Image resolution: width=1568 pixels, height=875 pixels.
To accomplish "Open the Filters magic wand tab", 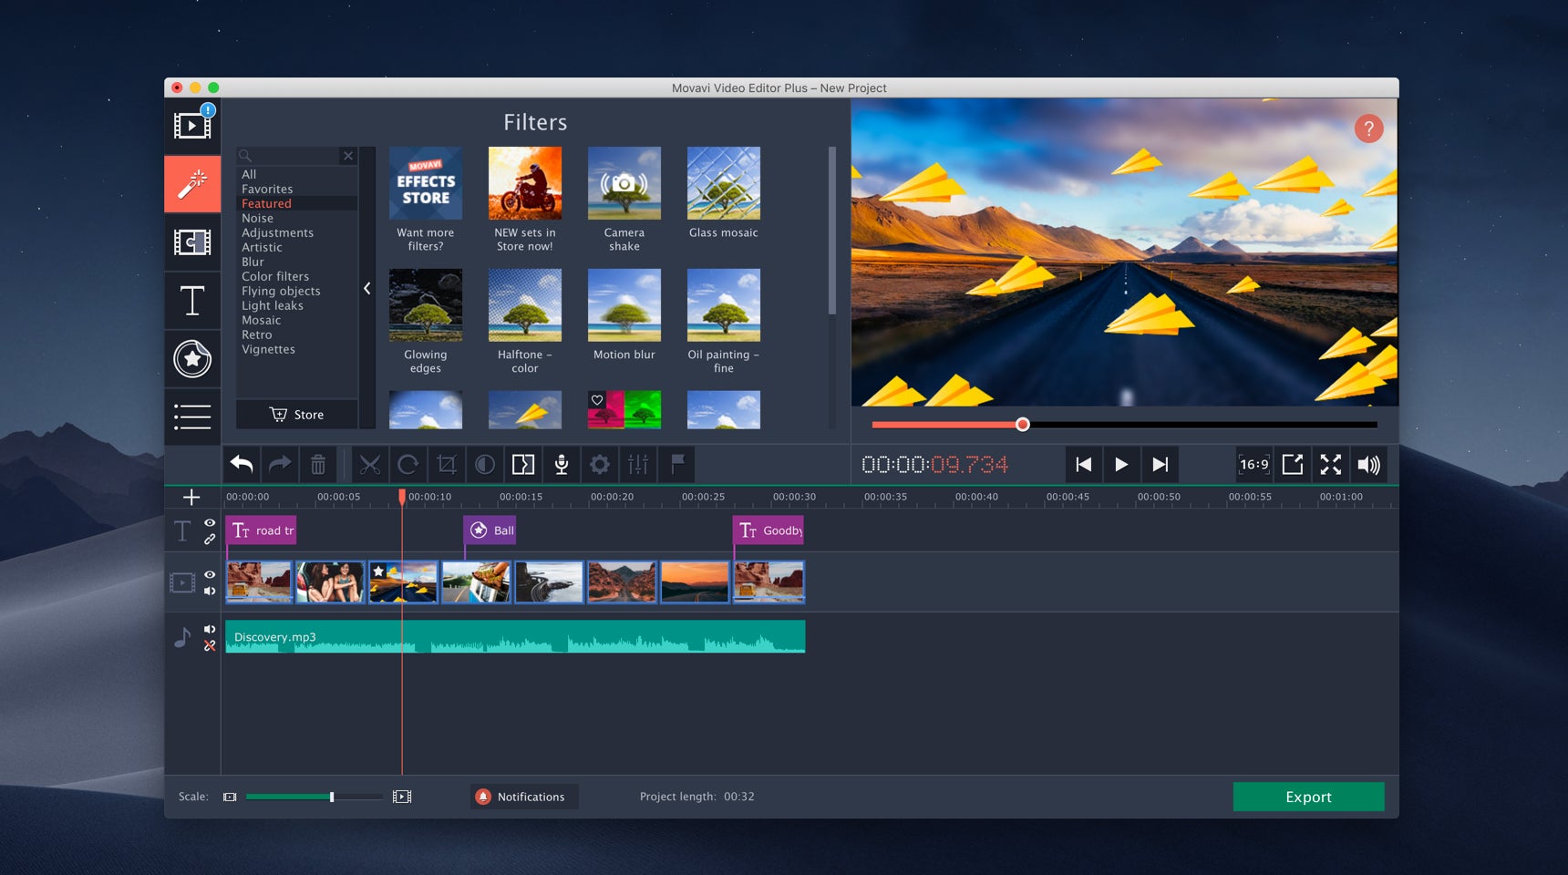I will (x=192, y=184).
